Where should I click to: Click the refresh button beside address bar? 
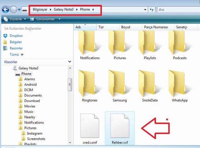point(152,10)
